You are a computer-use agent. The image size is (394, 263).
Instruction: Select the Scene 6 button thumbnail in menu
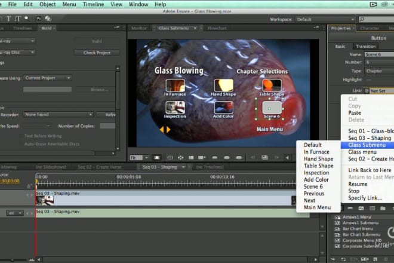(272, 108)
